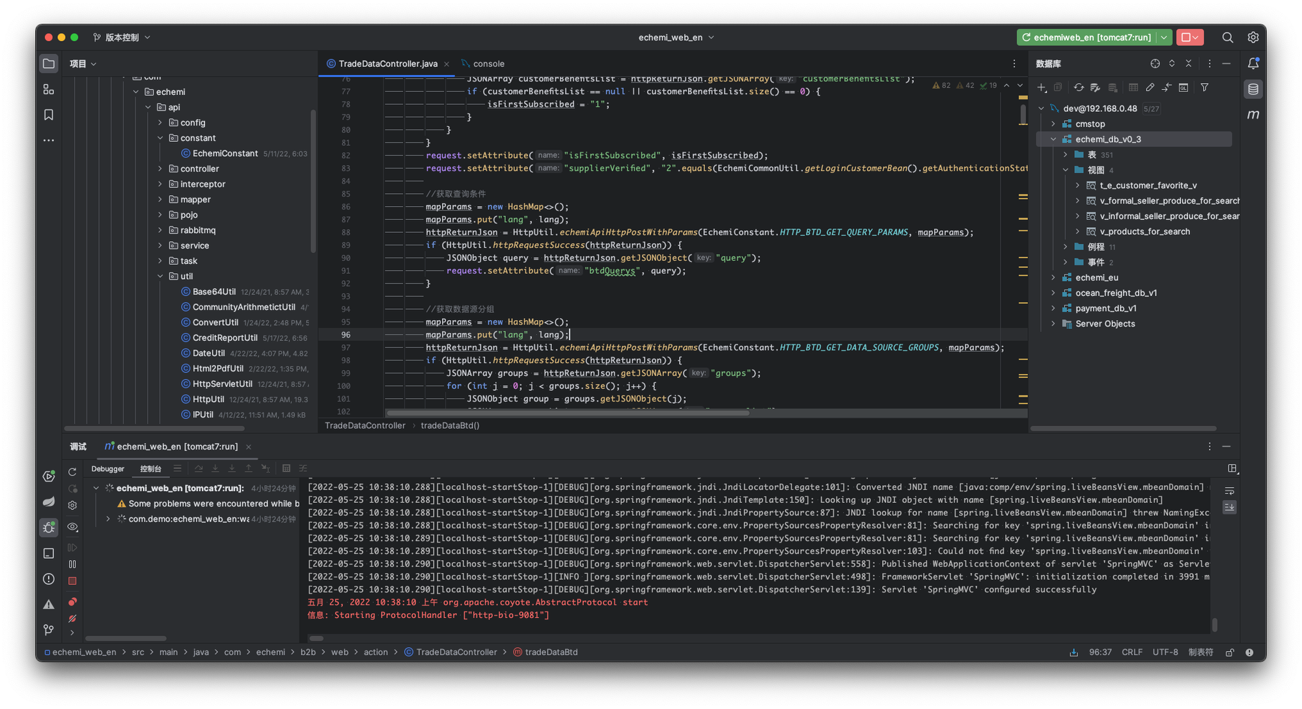Open the Notifications bell icon
This screenshot has height=709, width=1302.
pos(1253,64)
